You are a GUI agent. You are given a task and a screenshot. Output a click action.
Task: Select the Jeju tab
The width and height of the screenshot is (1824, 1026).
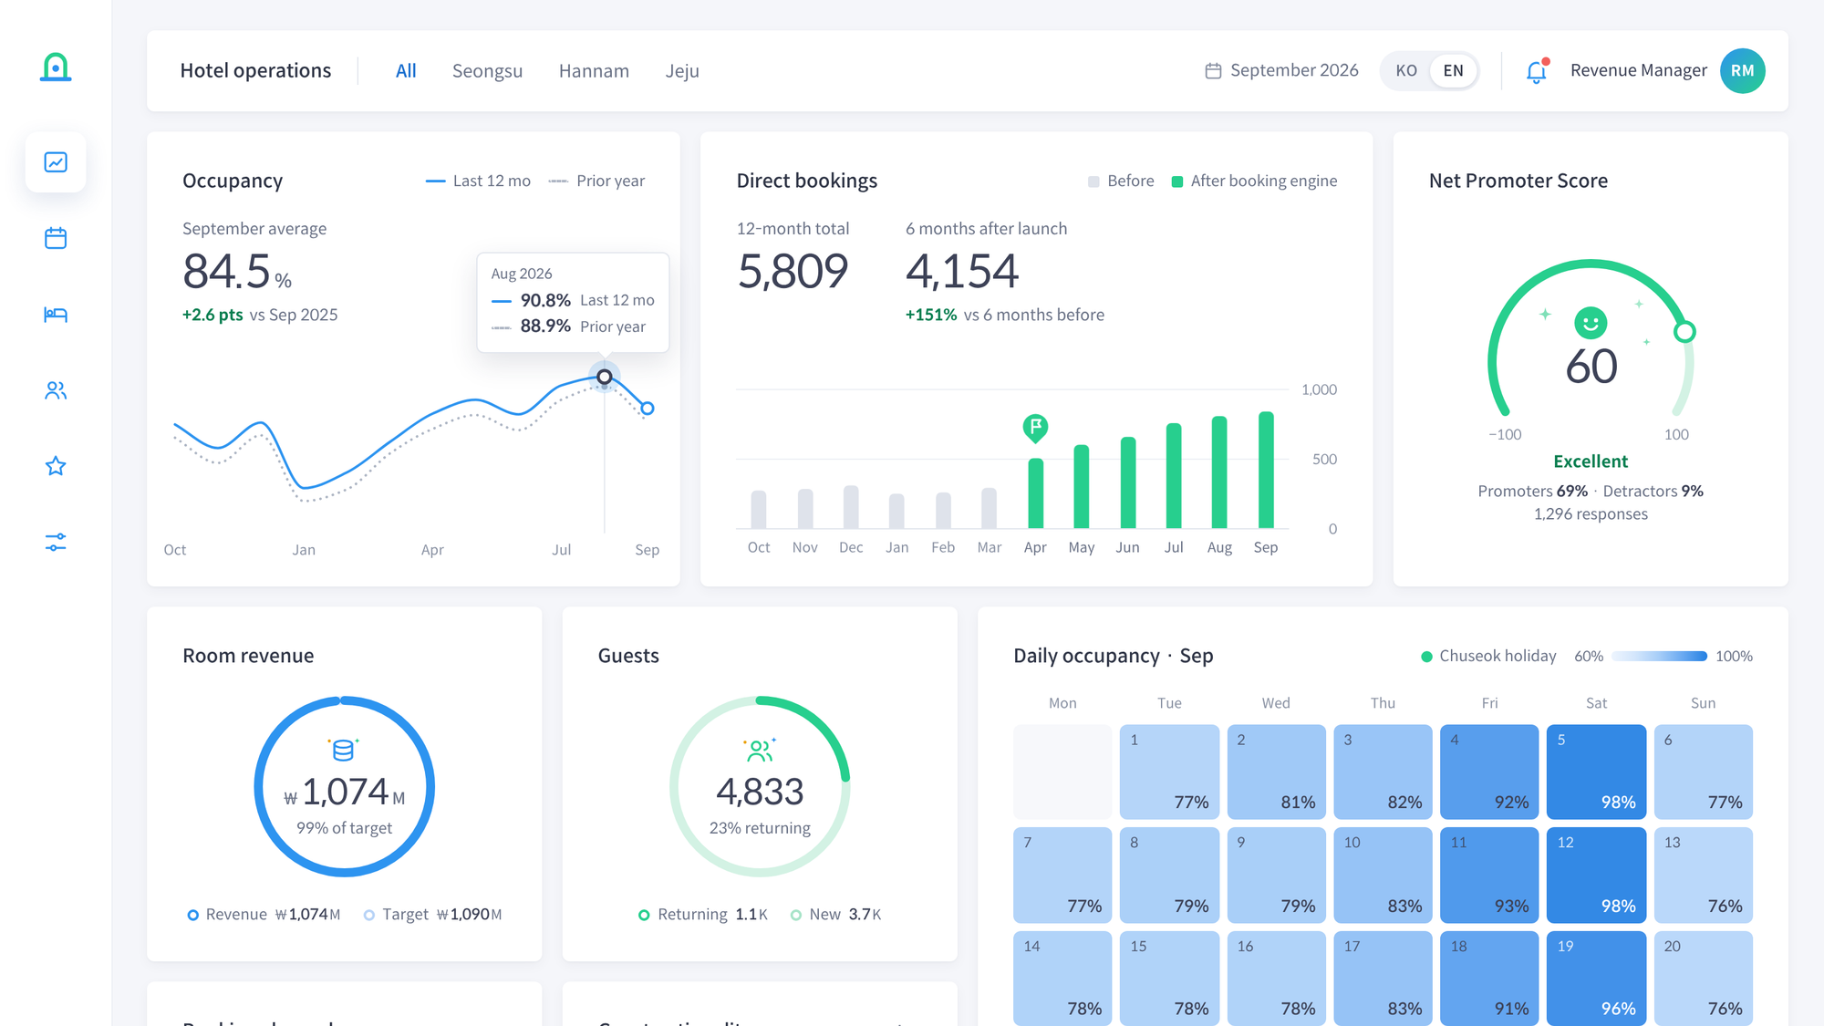(682, 71)
